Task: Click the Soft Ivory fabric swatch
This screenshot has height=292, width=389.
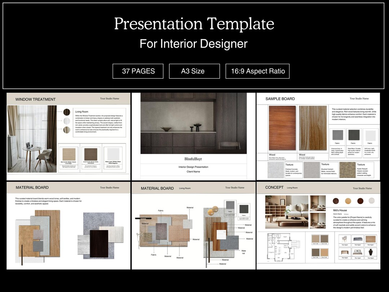Action: pyautogui.click(x=370, y=136)
